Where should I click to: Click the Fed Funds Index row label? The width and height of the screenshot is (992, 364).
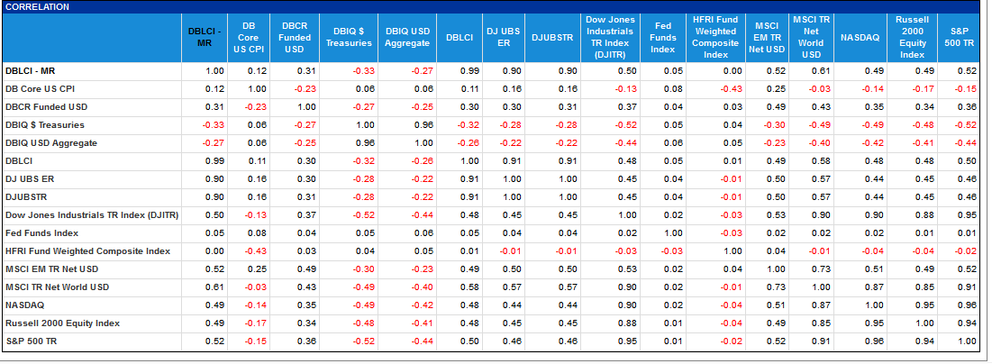click(41, 233)
